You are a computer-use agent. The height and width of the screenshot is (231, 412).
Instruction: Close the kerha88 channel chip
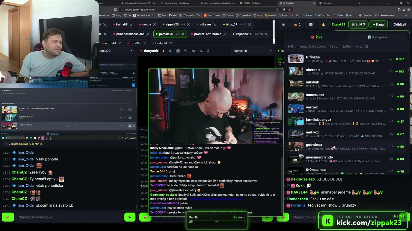tap(131, 24)
